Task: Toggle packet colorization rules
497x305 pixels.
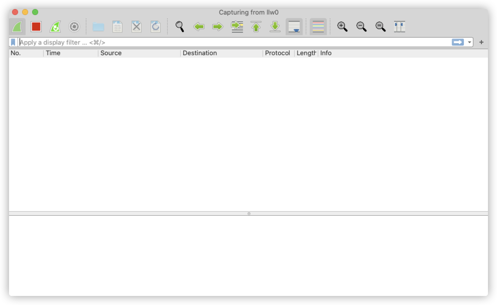Action: (x=318, y=27)
